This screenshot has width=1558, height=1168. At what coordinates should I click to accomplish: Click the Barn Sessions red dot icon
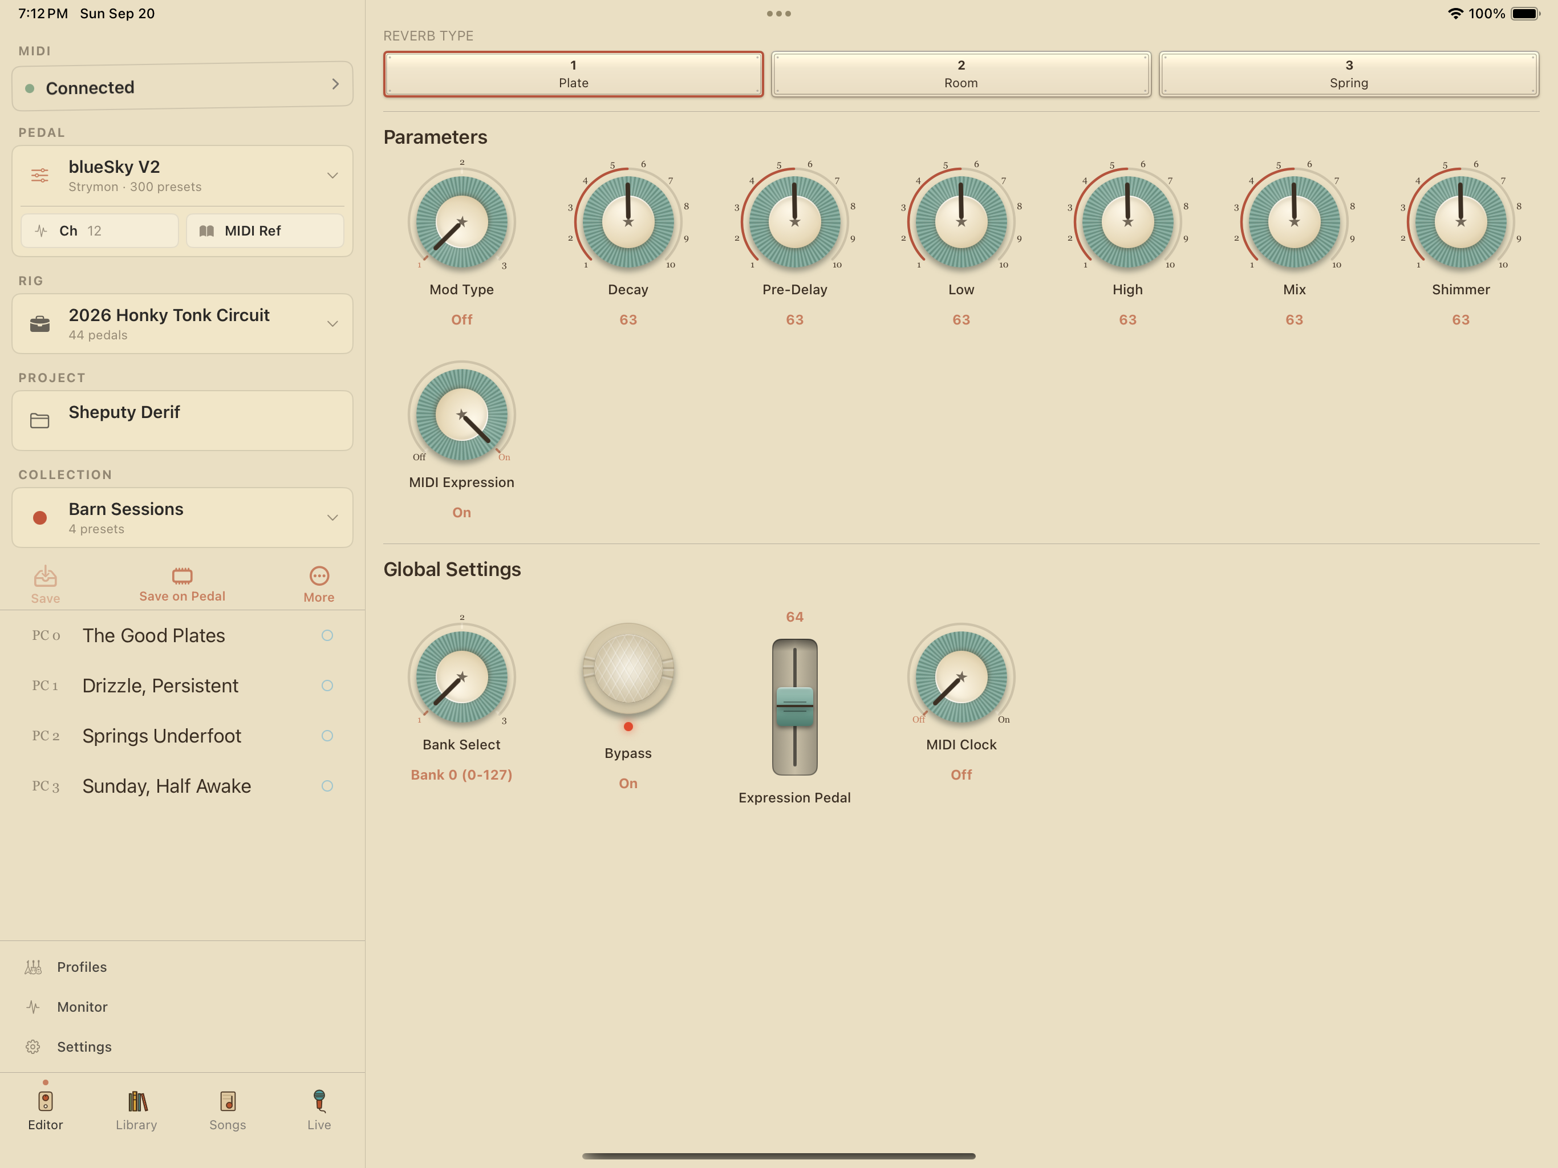click(40, 518)
